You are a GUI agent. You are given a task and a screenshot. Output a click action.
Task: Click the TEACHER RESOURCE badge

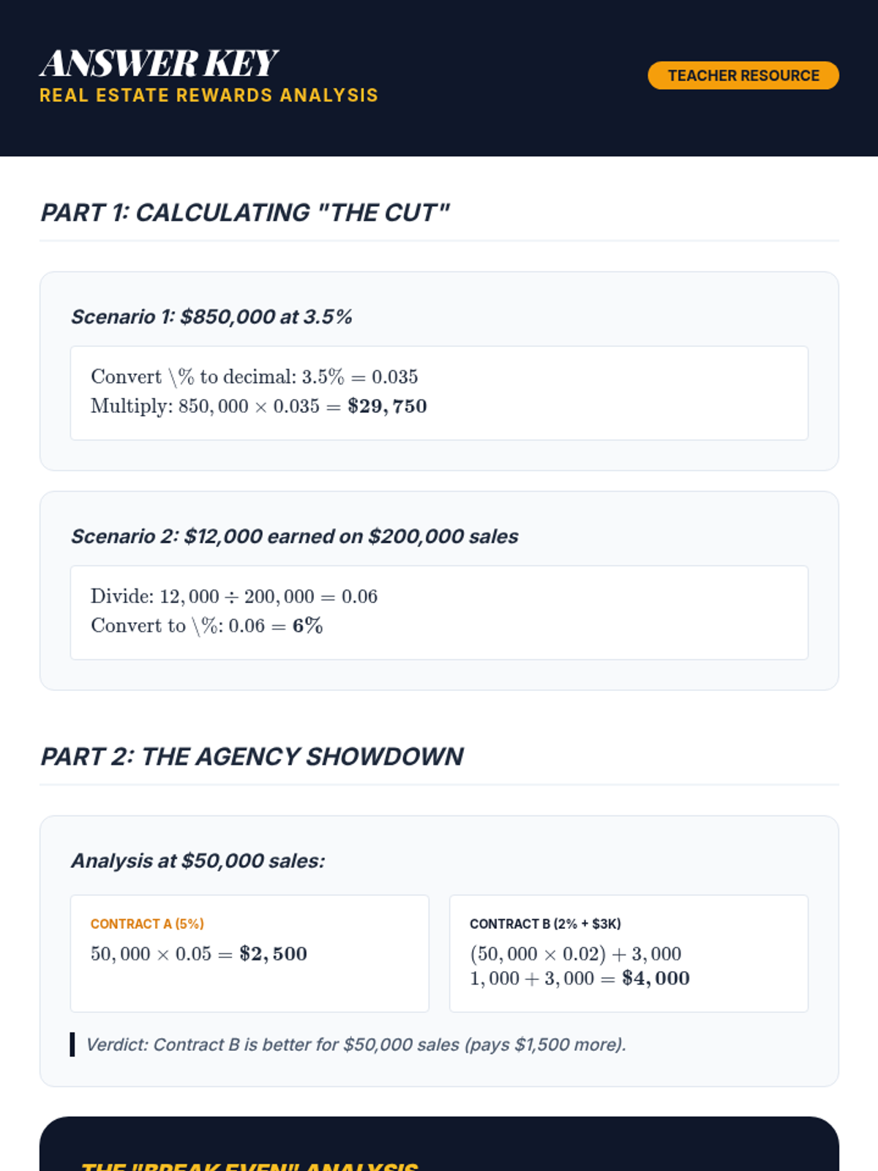coord(743,75)
